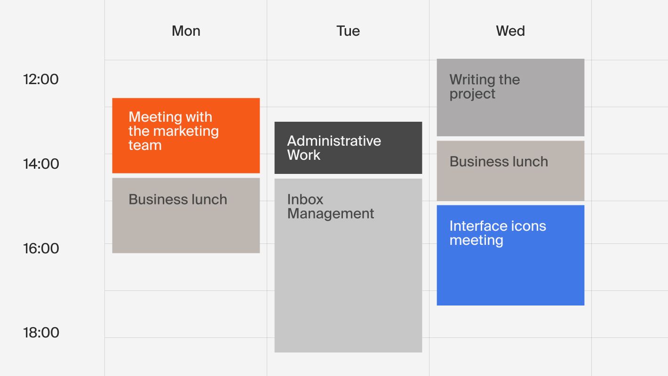668x376 pixels.
Task: Open the Inbox Management event on Tuesday
Action: coord(348,266)
